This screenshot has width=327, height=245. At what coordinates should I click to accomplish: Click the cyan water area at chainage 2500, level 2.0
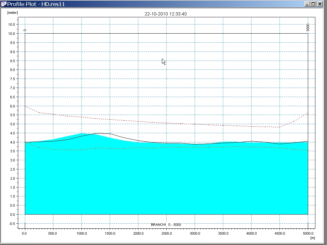(166, 178)
